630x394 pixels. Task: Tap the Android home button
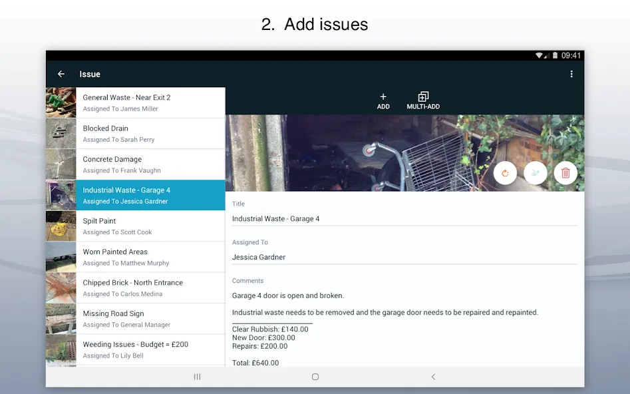click(x=315, y=377)
